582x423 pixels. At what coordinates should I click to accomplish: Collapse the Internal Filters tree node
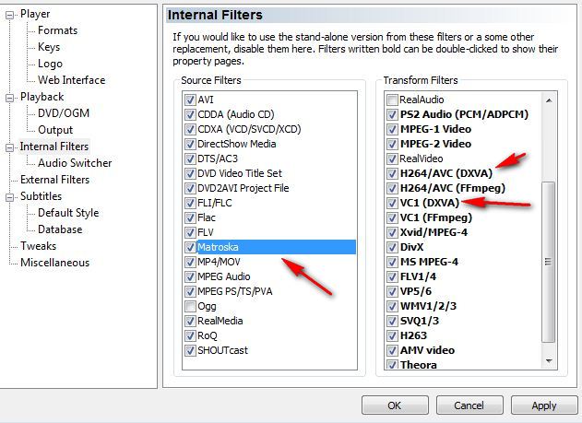coord(9,148)
